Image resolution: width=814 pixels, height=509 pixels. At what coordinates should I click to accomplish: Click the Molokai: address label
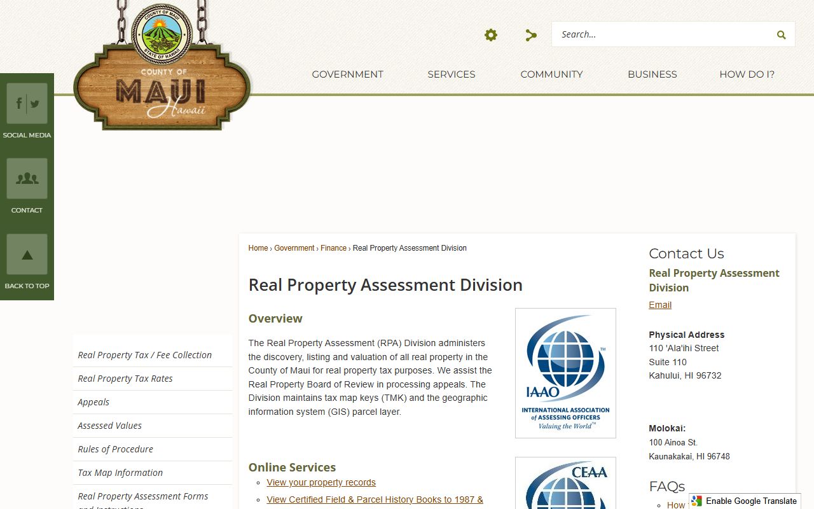[x=667, y=429]
